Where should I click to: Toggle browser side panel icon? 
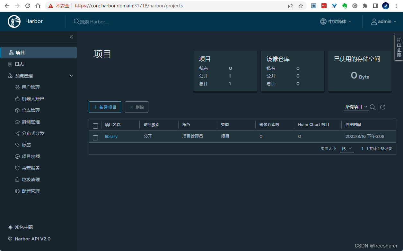click(x=375, y=6)
